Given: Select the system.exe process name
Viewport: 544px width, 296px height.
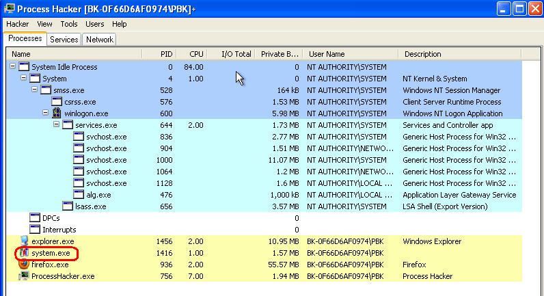Looking at the screenshot, I should pos(51,253).
